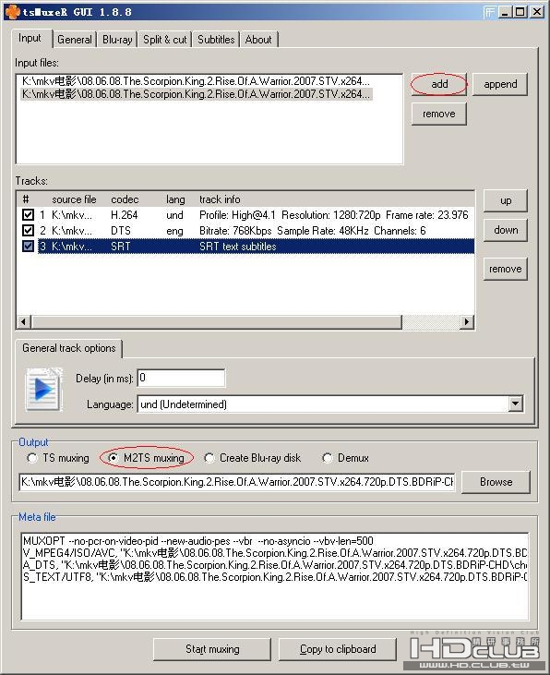This screenshot has height=675, width=550.
Task: Move selected track up
Action: pos(505,200)
